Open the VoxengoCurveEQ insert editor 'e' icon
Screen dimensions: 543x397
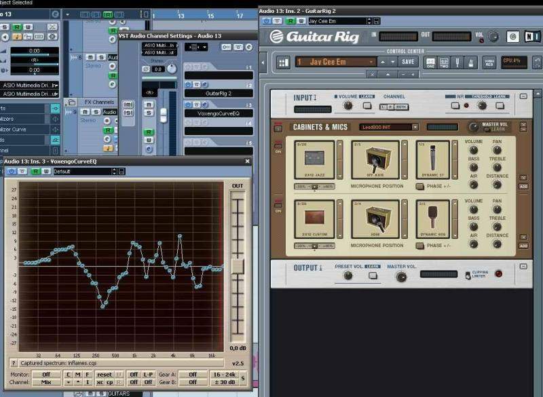205,105
